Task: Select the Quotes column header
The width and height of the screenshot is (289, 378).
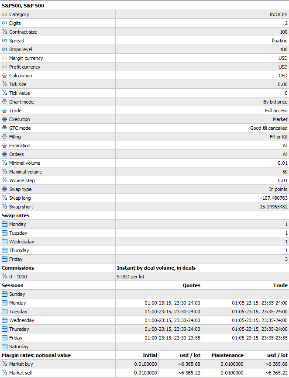Action: pos(192,285)
